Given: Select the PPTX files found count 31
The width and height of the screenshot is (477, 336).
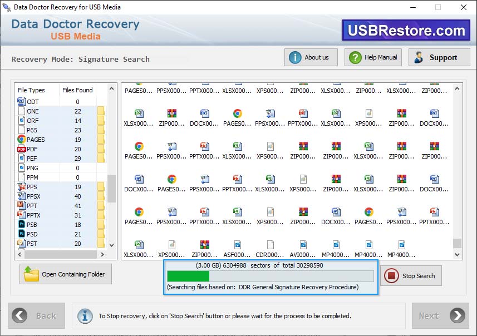Looking at the screenshot, I should point(78,215).
